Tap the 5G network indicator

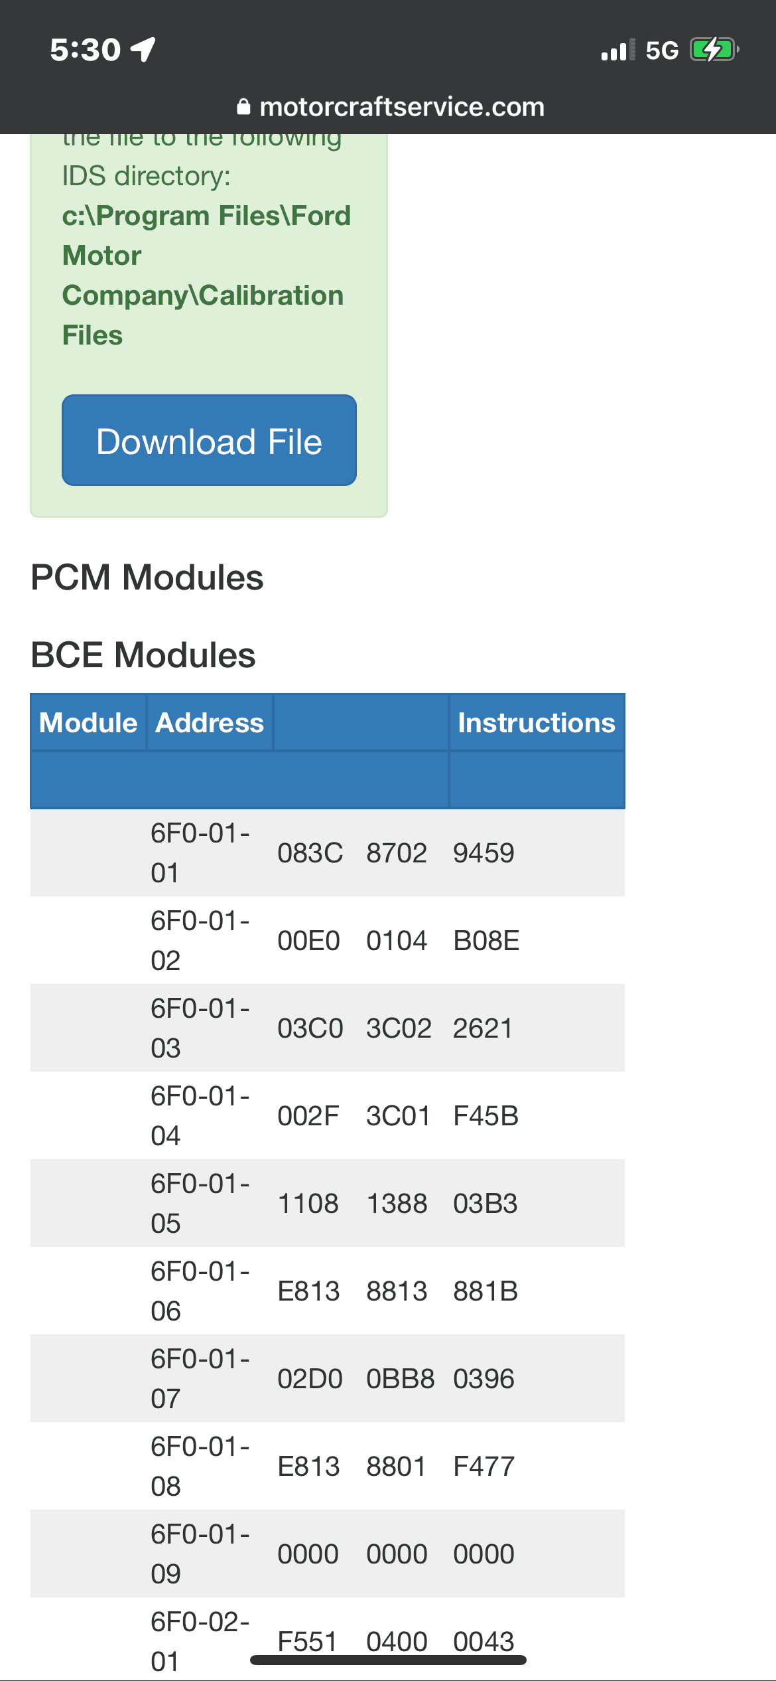[x=662, y=50]
